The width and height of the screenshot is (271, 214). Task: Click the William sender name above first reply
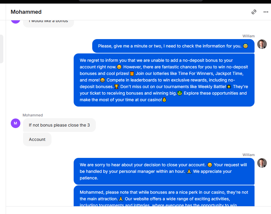coord(248,36)
